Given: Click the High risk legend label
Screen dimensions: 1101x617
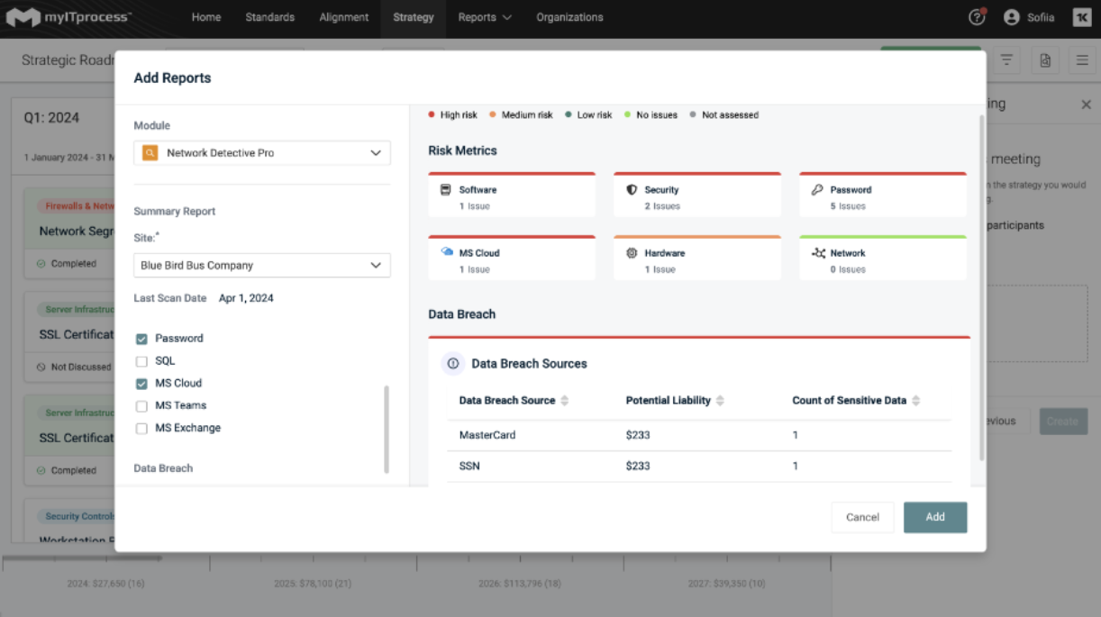Looking at the screenshot, I should tap(459, 115).
